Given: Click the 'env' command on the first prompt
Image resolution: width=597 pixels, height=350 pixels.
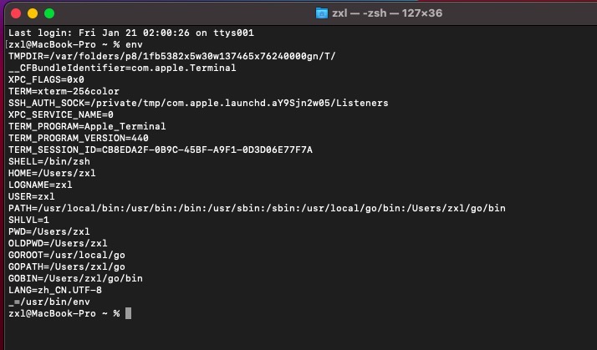Looking at the screenshot, I should 134,44.
